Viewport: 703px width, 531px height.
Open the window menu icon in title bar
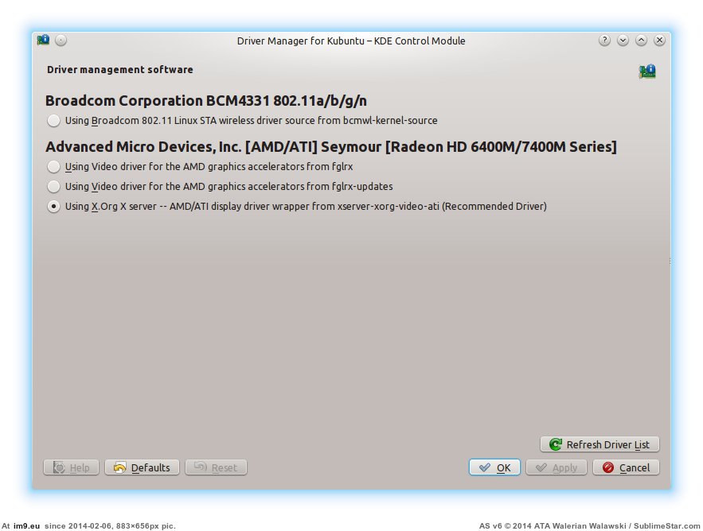[44, 41]
